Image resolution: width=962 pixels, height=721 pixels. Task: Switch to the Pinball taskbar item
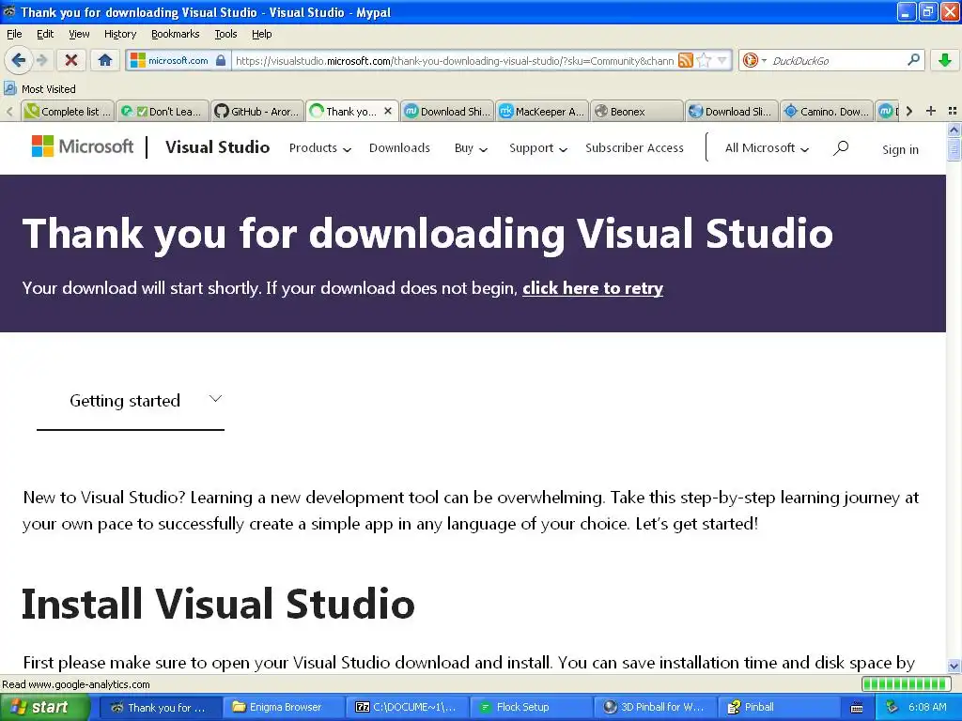tap(779, 707)
